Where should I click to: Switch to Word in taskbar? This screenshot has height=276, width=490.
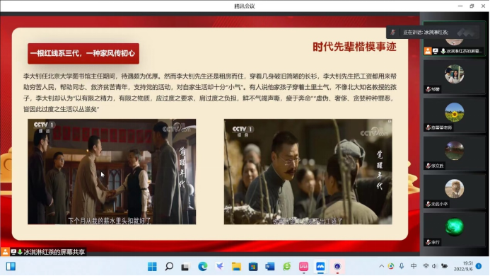pos(269,267)
